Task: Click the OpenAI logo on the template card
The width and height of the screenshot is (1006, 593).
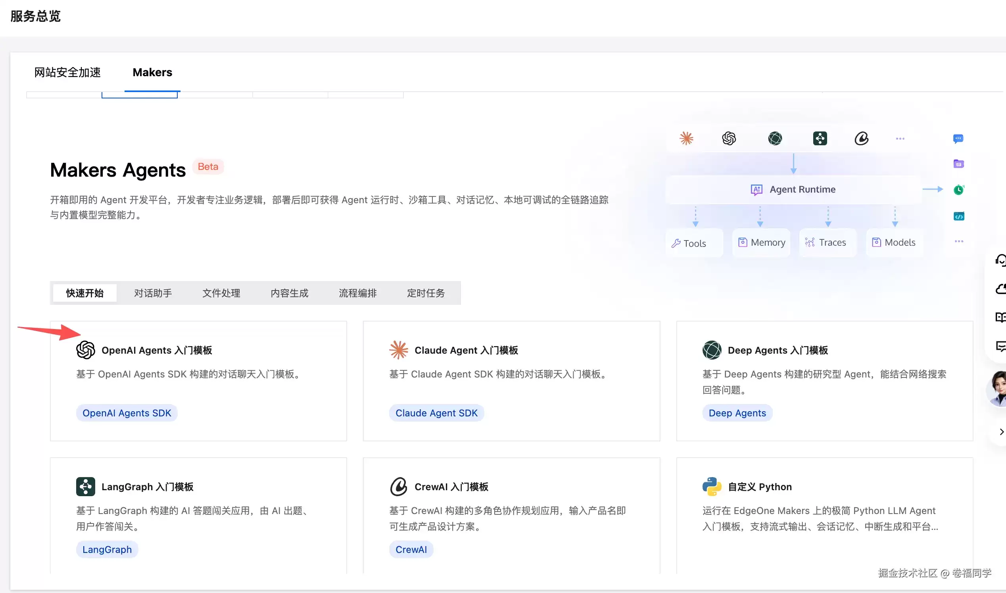Action: coord(85,350)
